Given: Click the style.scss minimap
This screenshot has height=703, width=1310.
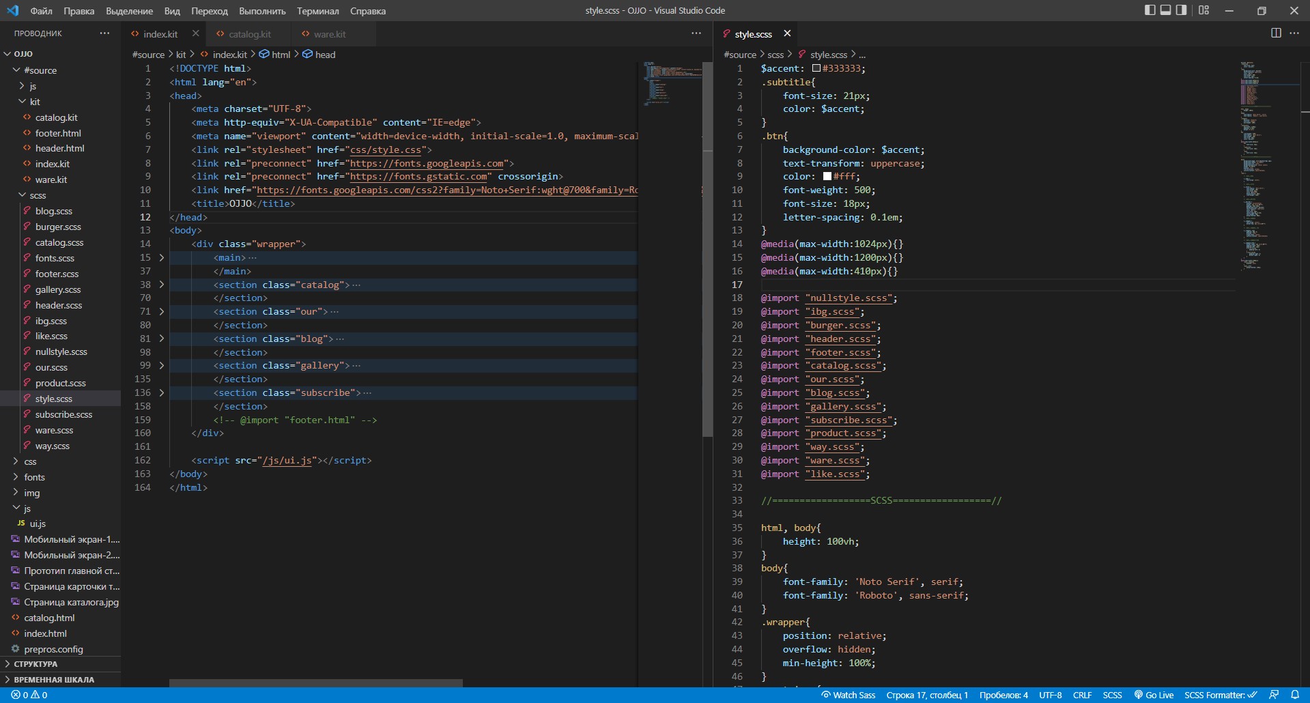Looking at the screenshot, I should coord(1270,166).
